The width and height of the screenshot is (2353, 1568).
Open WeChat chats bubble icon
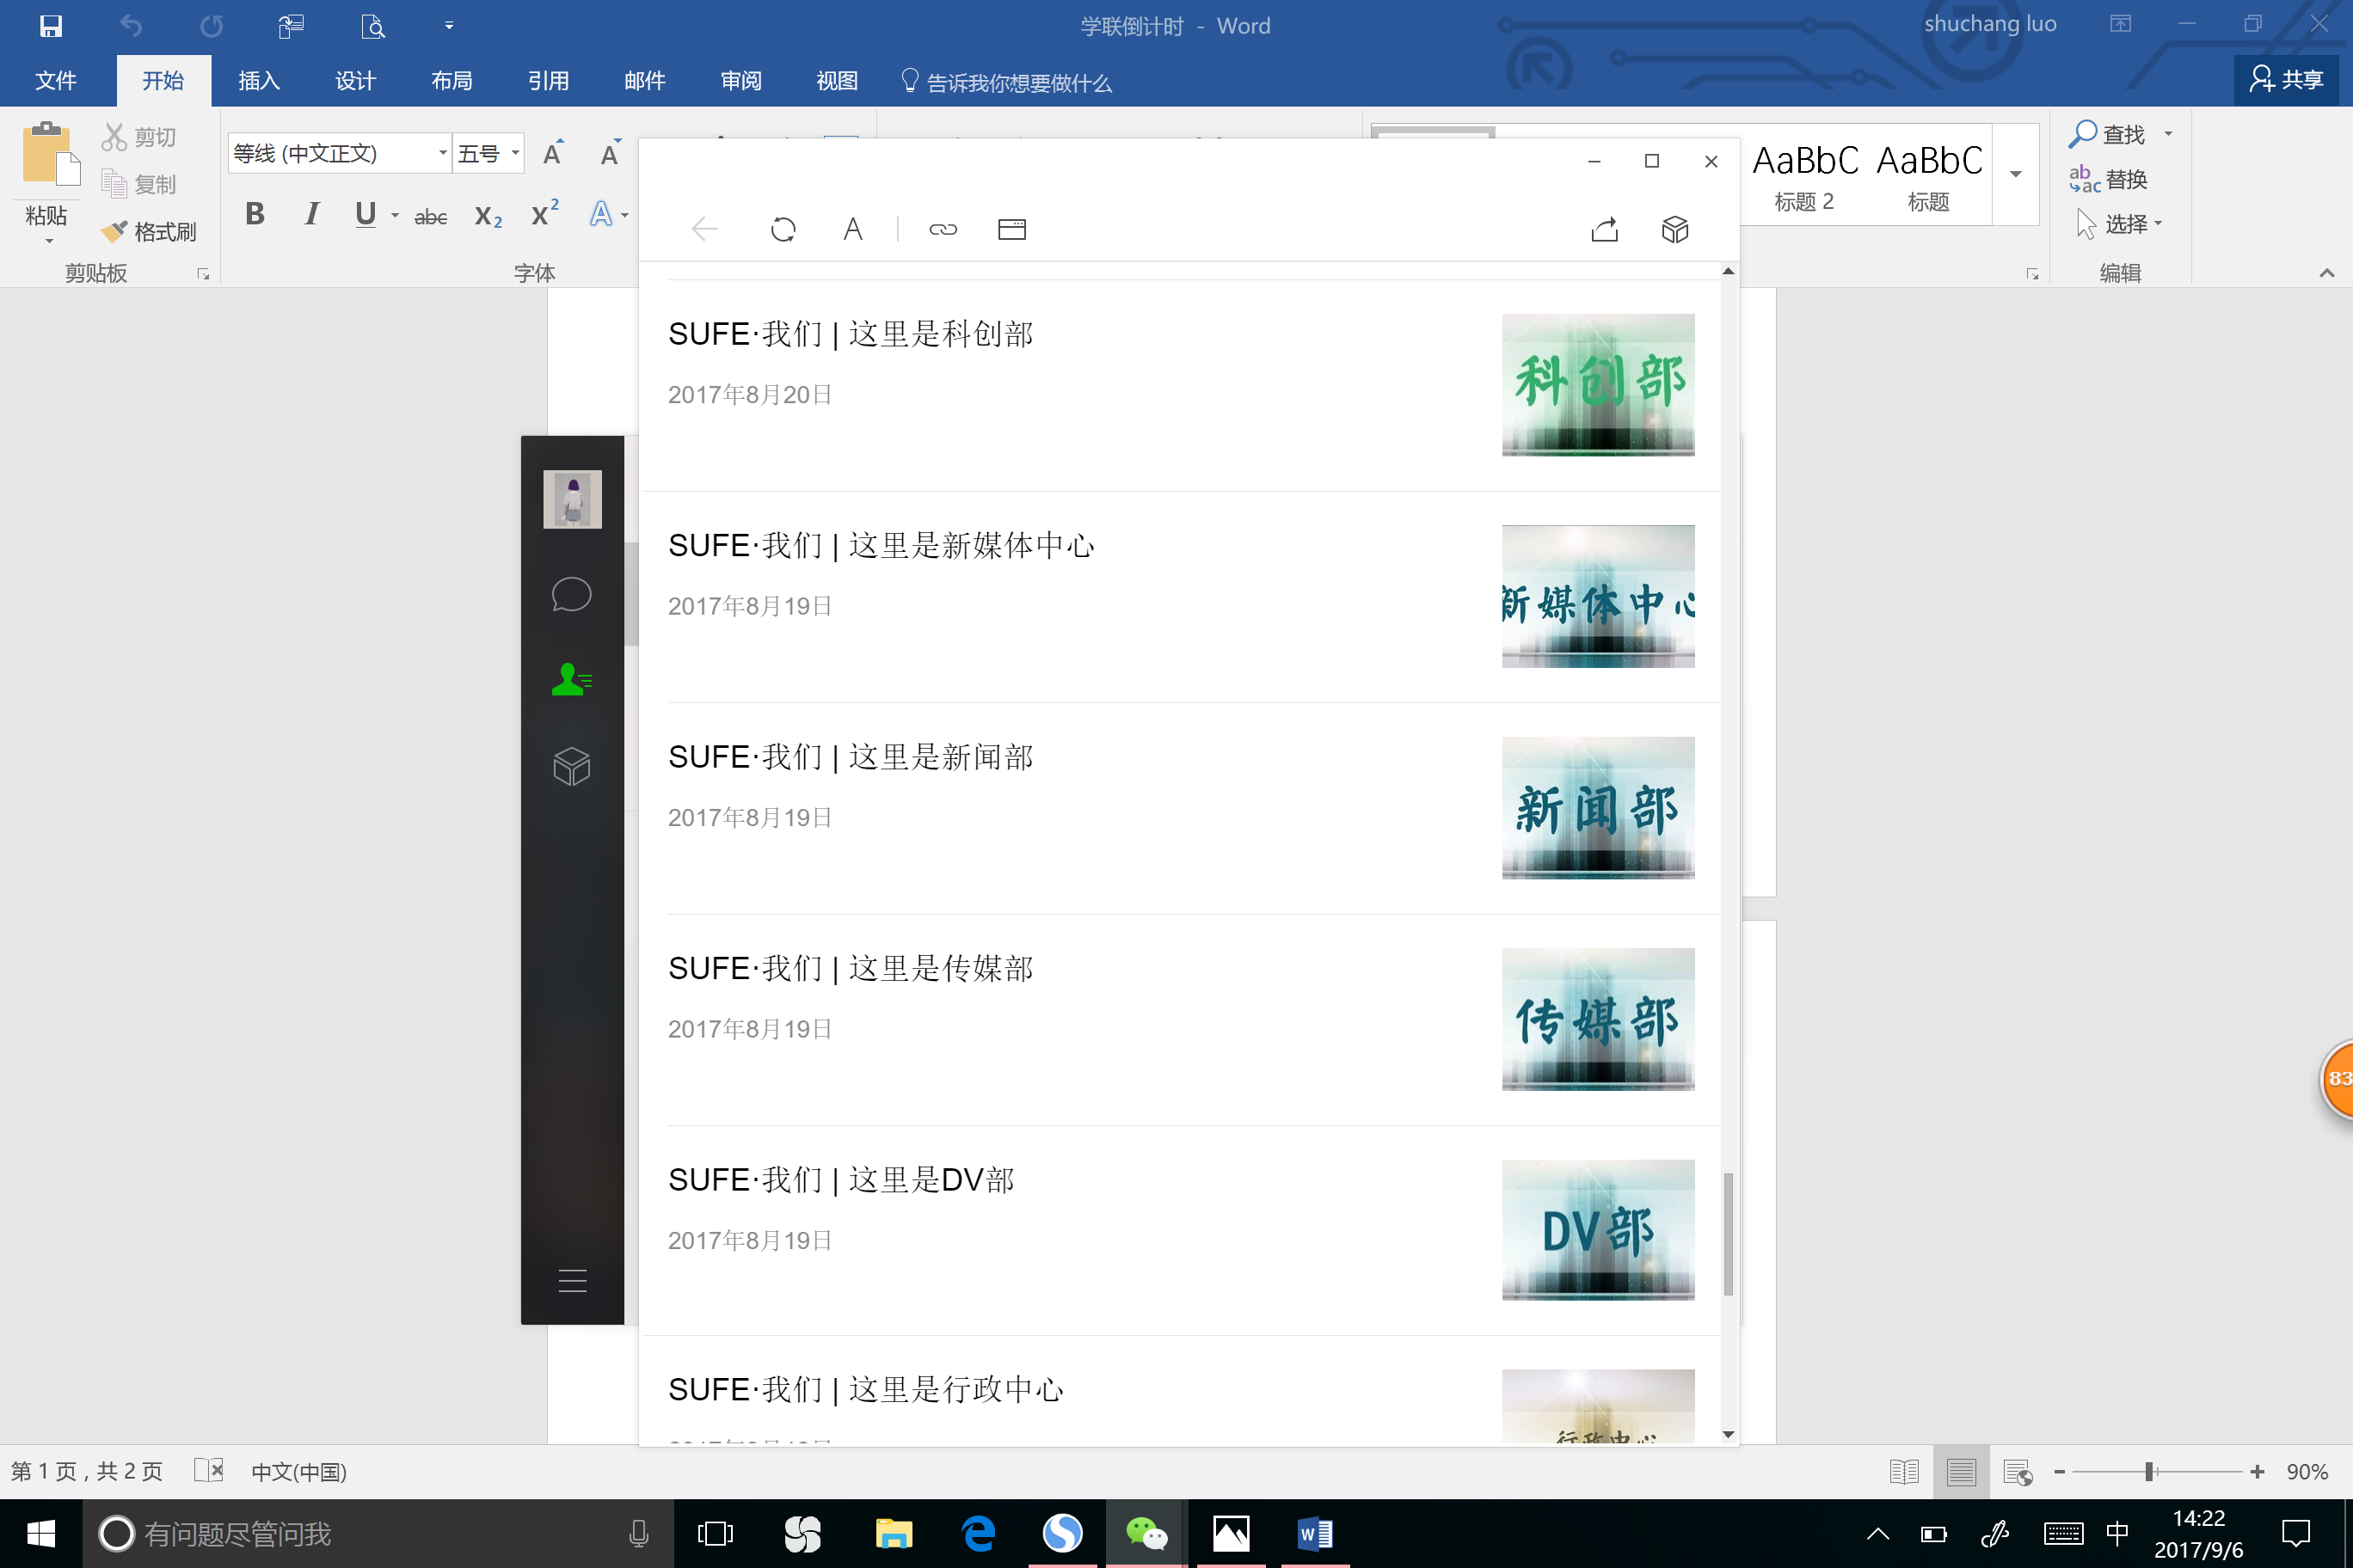point(571,594)
